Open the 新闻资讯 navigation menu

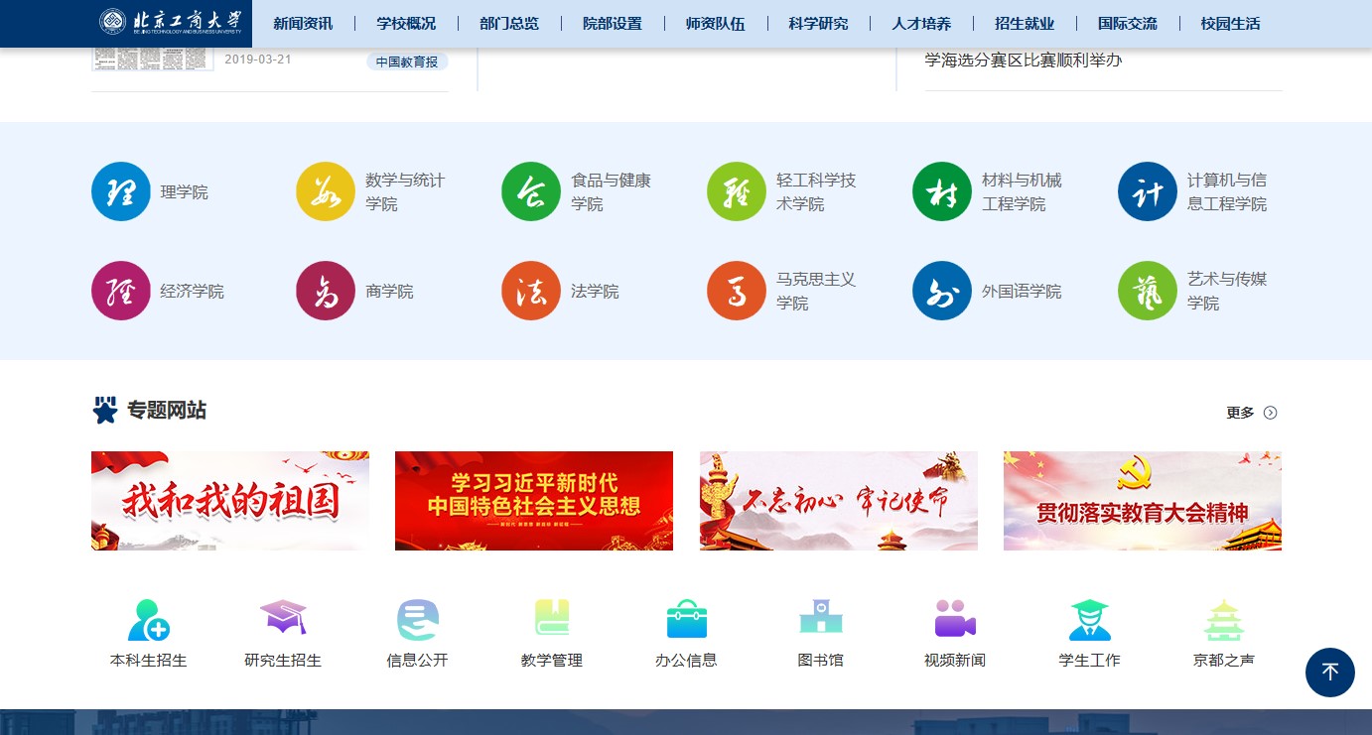(x=303, y=24)
